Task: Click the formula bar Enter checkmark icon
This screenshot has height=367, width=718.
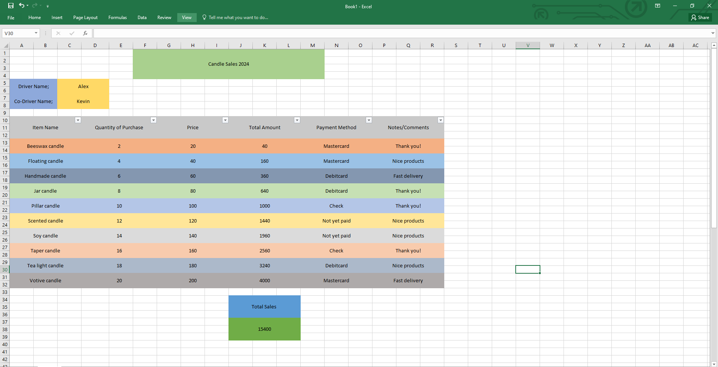Action: (x=72, y=33)
